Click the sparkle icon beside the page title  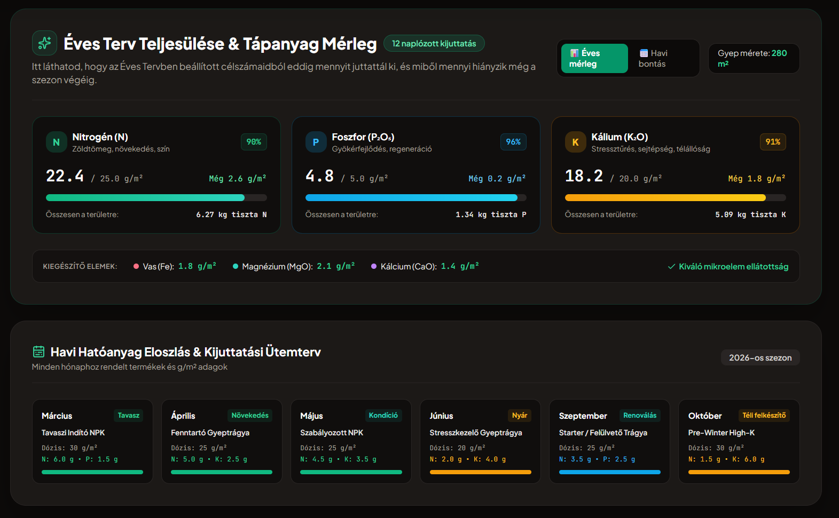coord(44,43)
